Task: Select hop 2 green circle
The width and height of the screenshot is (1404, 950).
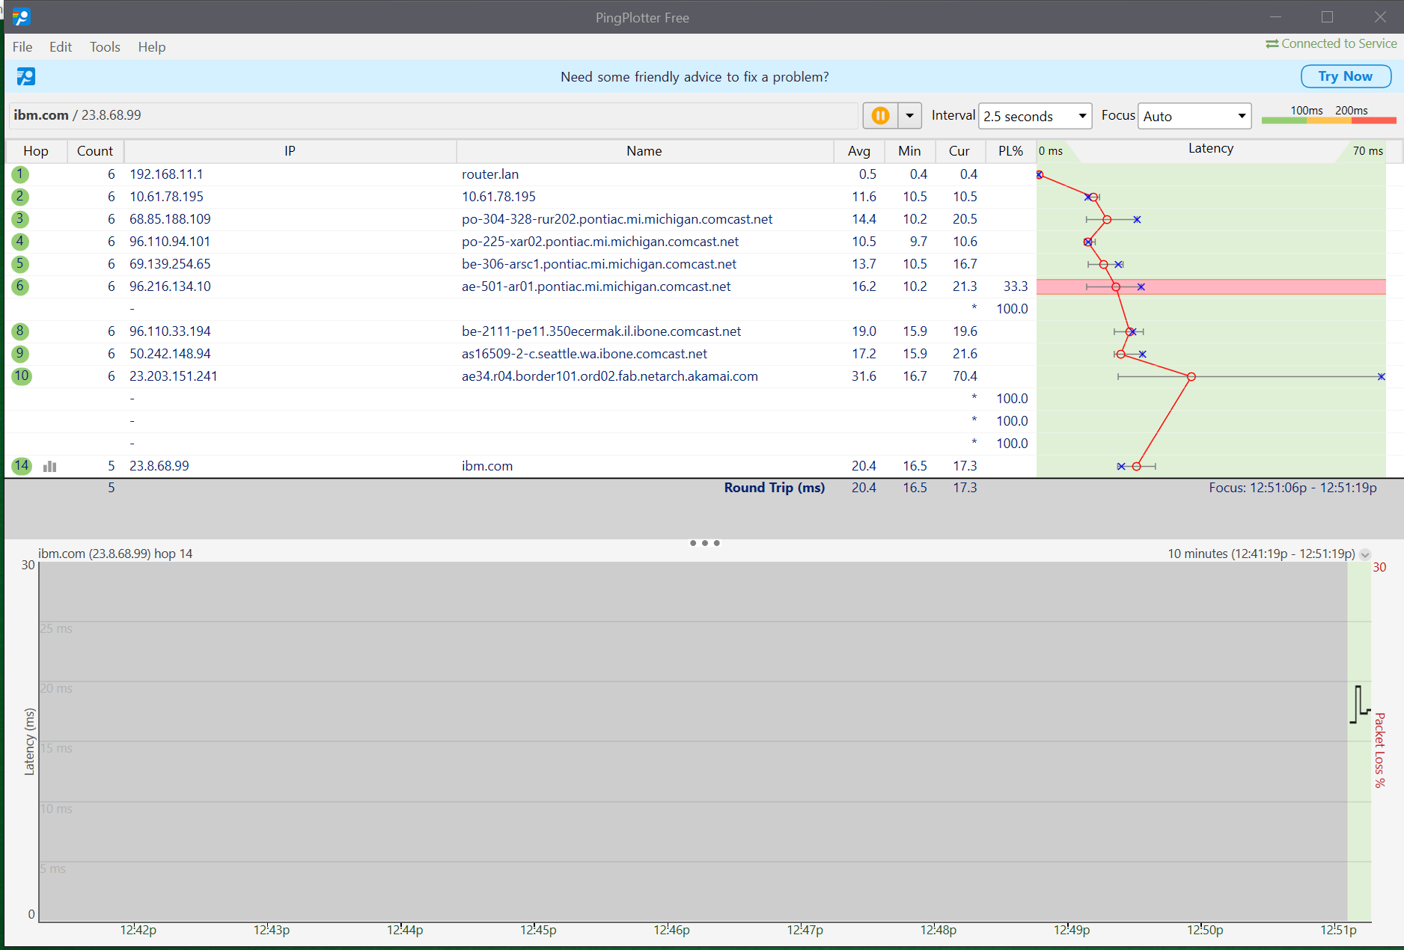Action: point(20,197)
